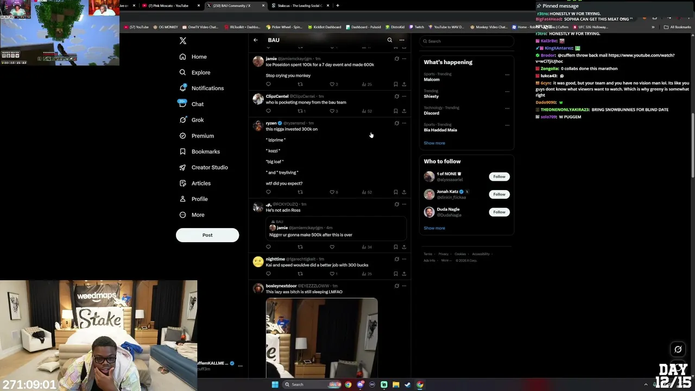
Task: Click the Post button
Action: [x=207, y=235]
